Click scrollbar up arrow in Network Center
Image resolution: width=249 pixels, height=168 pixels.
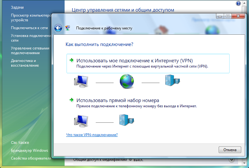(x=244, y=3)
